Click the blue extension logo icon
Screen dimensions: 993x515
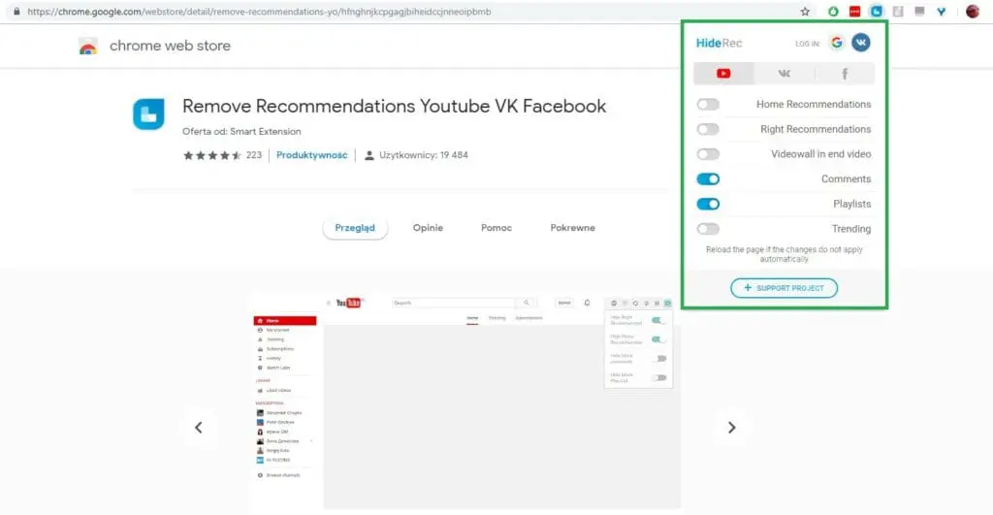point(148,114)
